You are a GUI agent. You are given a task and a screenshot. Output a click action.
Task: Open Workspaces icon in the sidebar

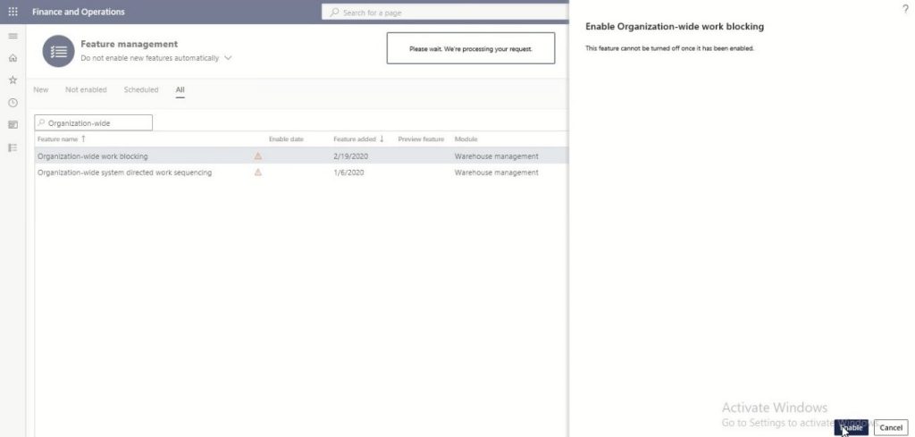tap(13, 125)
